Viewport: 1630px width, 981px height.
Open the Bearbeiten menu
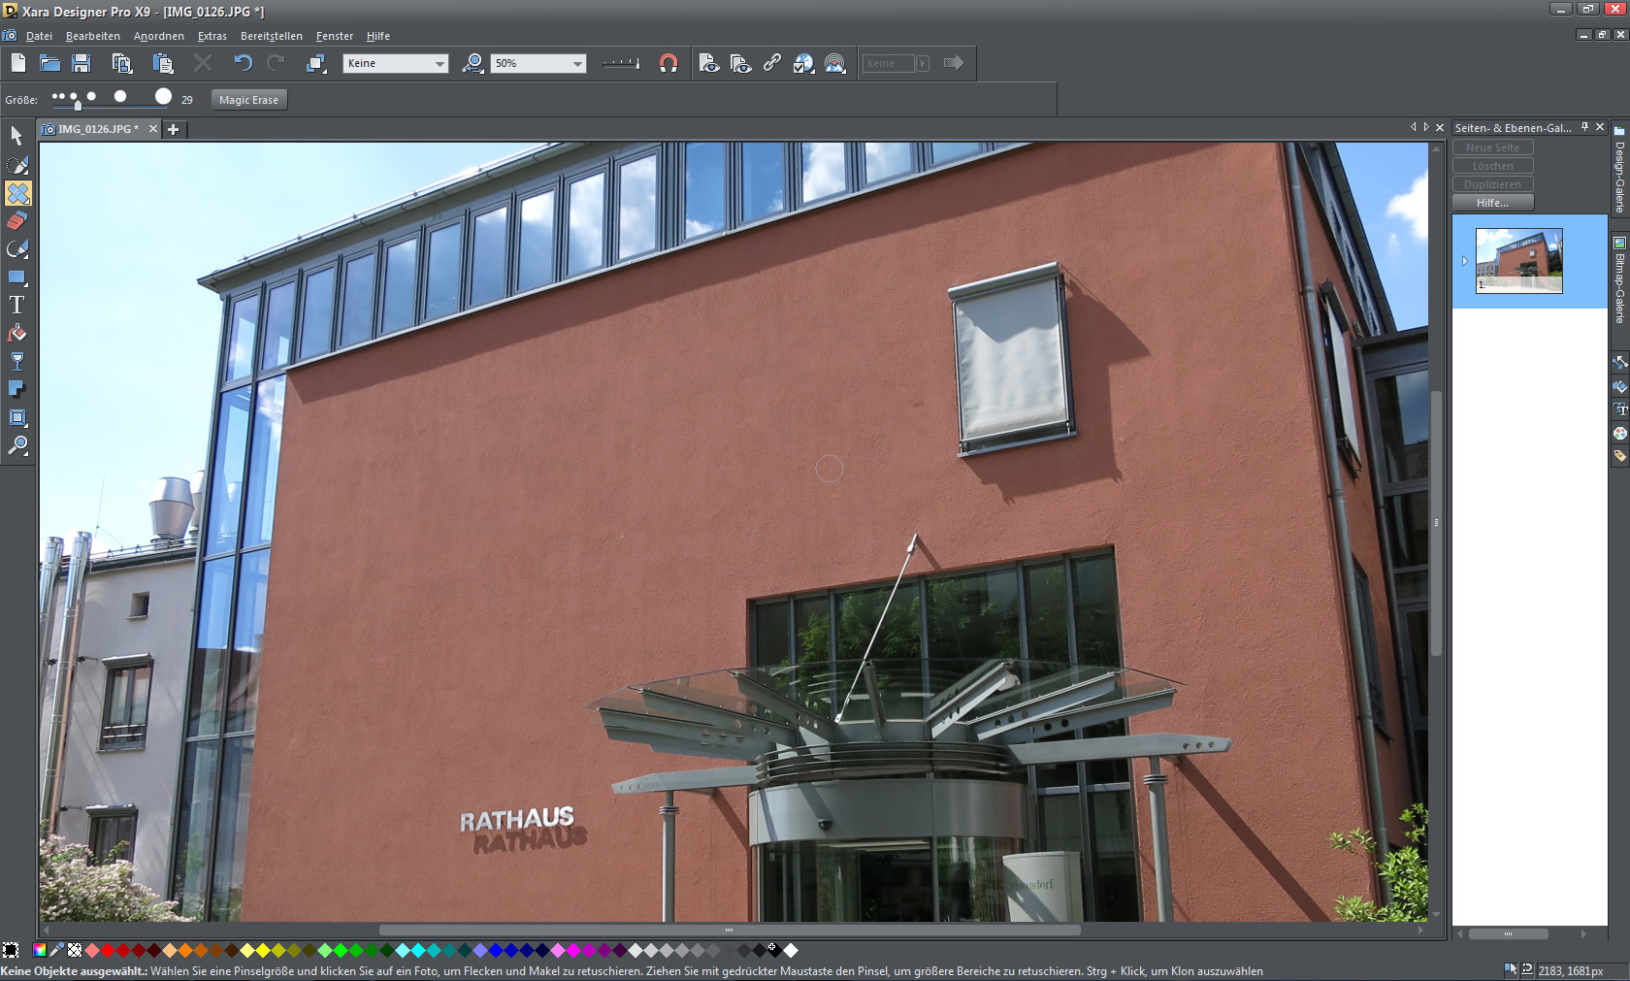click(92, 36)
